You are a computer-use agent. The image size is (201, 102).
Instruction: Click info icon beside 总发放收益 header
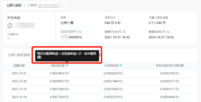(x=121, y=65)
